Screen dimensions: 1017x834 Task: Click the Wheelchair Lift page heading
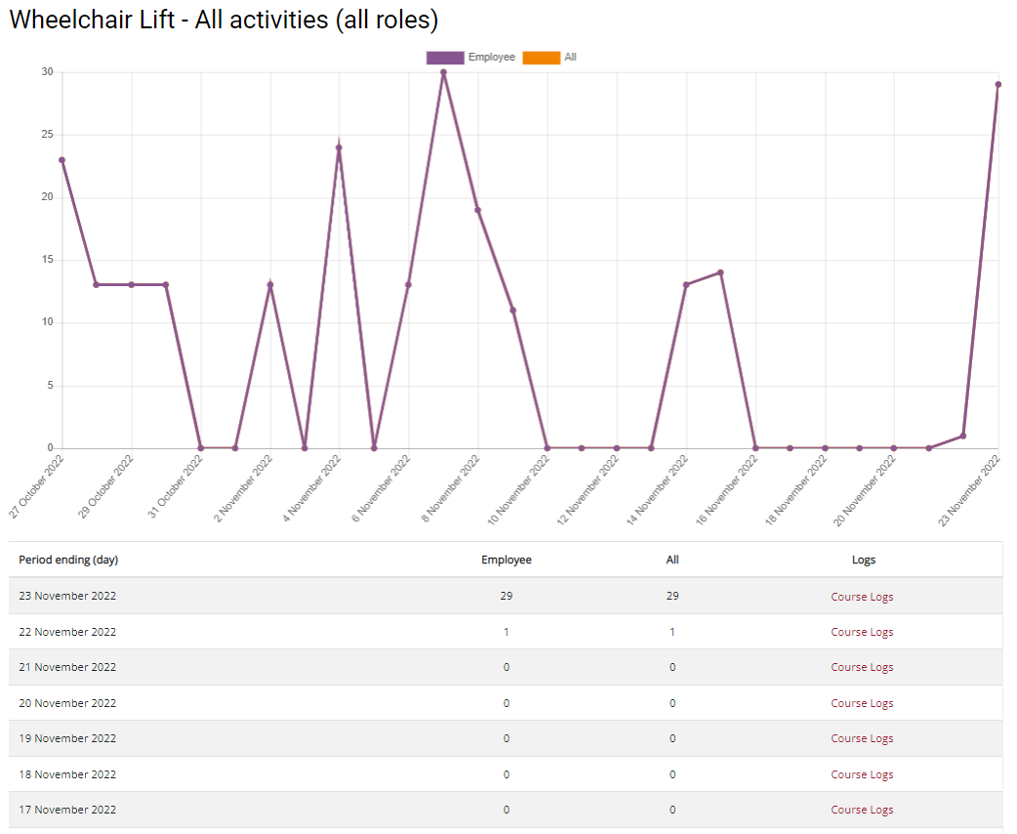[224, 21]
